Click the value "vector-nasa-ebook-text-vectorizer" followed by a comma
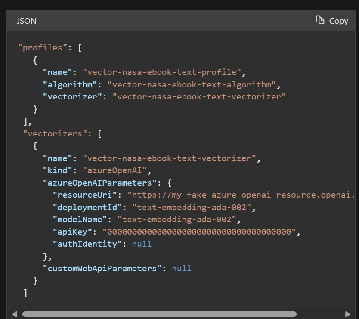 click(x=169, y=158)
